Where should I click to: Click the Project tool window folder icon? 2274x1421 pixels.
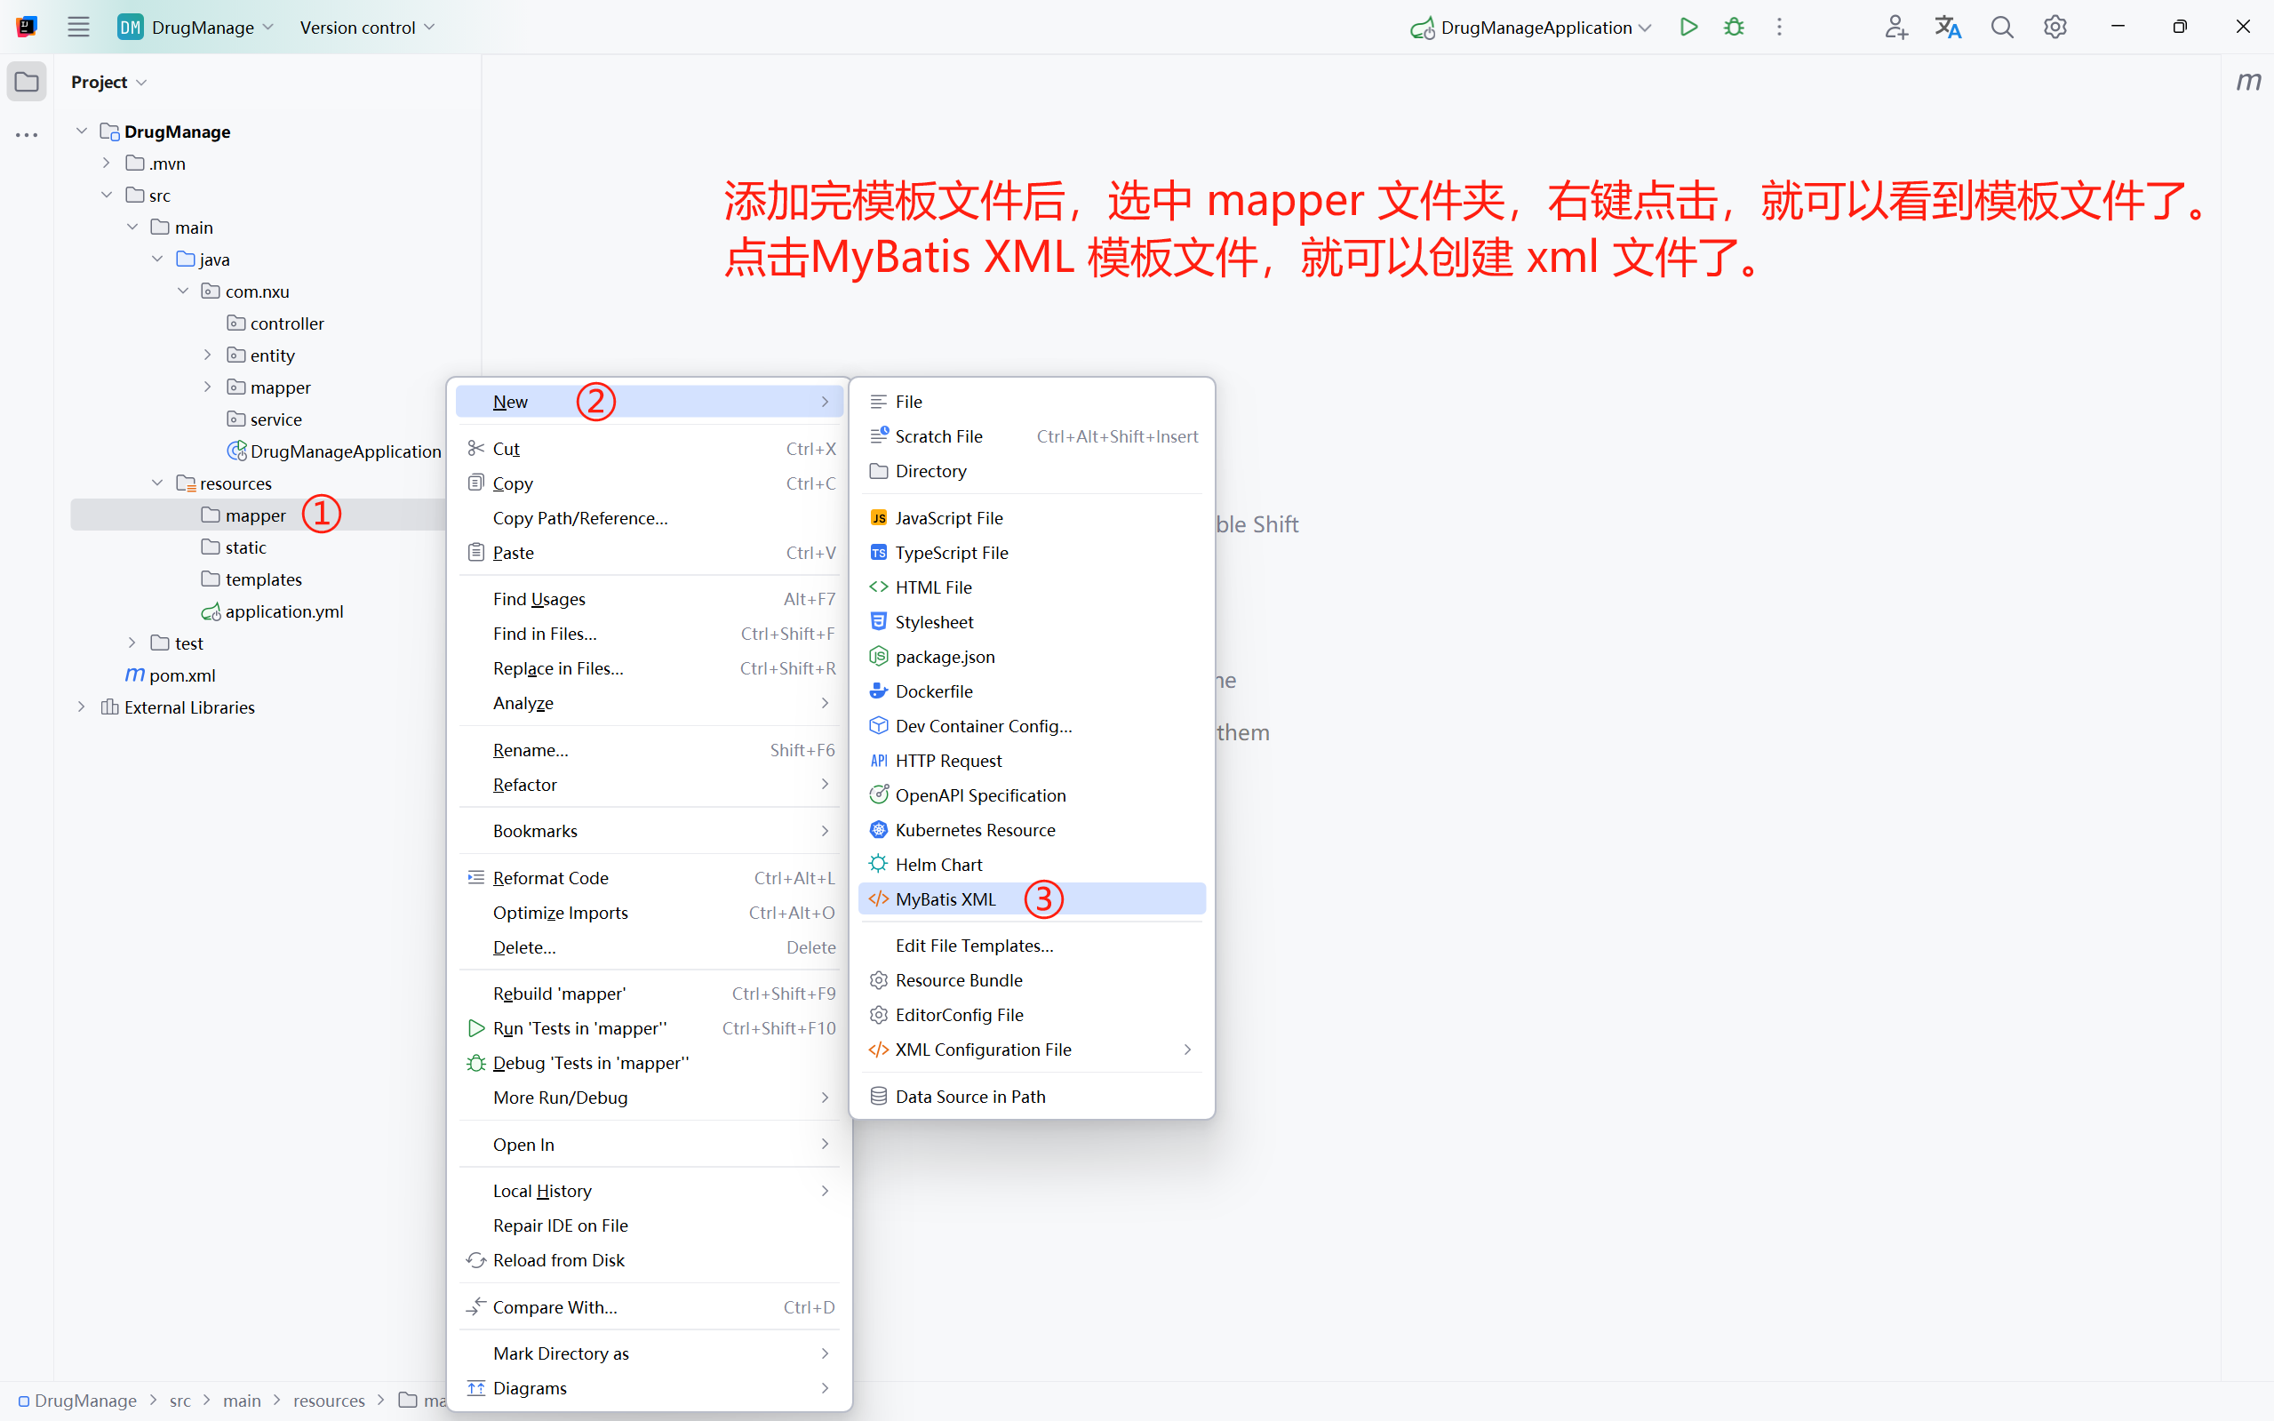27,82
